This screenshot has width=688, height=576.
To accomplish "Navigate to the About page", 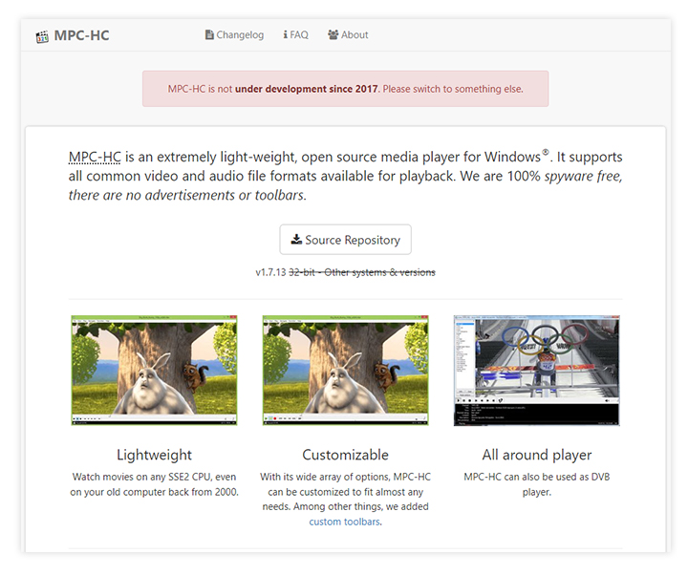I will (x=354, y=35).
